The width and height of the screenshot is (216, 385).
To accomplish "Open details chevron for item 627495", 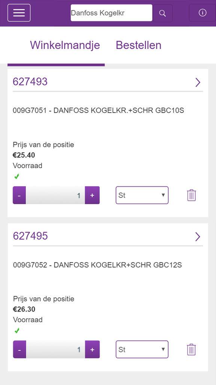I will click(198, 237).
